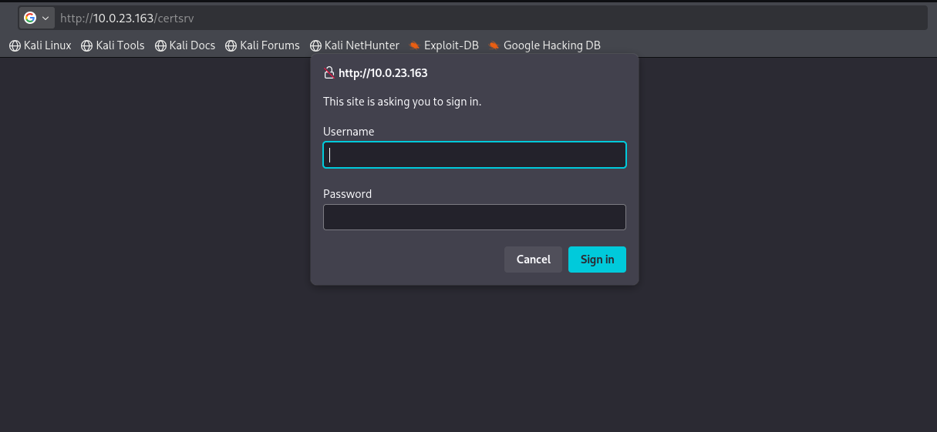The height and width of the screenshot is (432, 937).
Task: Click the Google search engine icon
Action: tap(30, 17)
